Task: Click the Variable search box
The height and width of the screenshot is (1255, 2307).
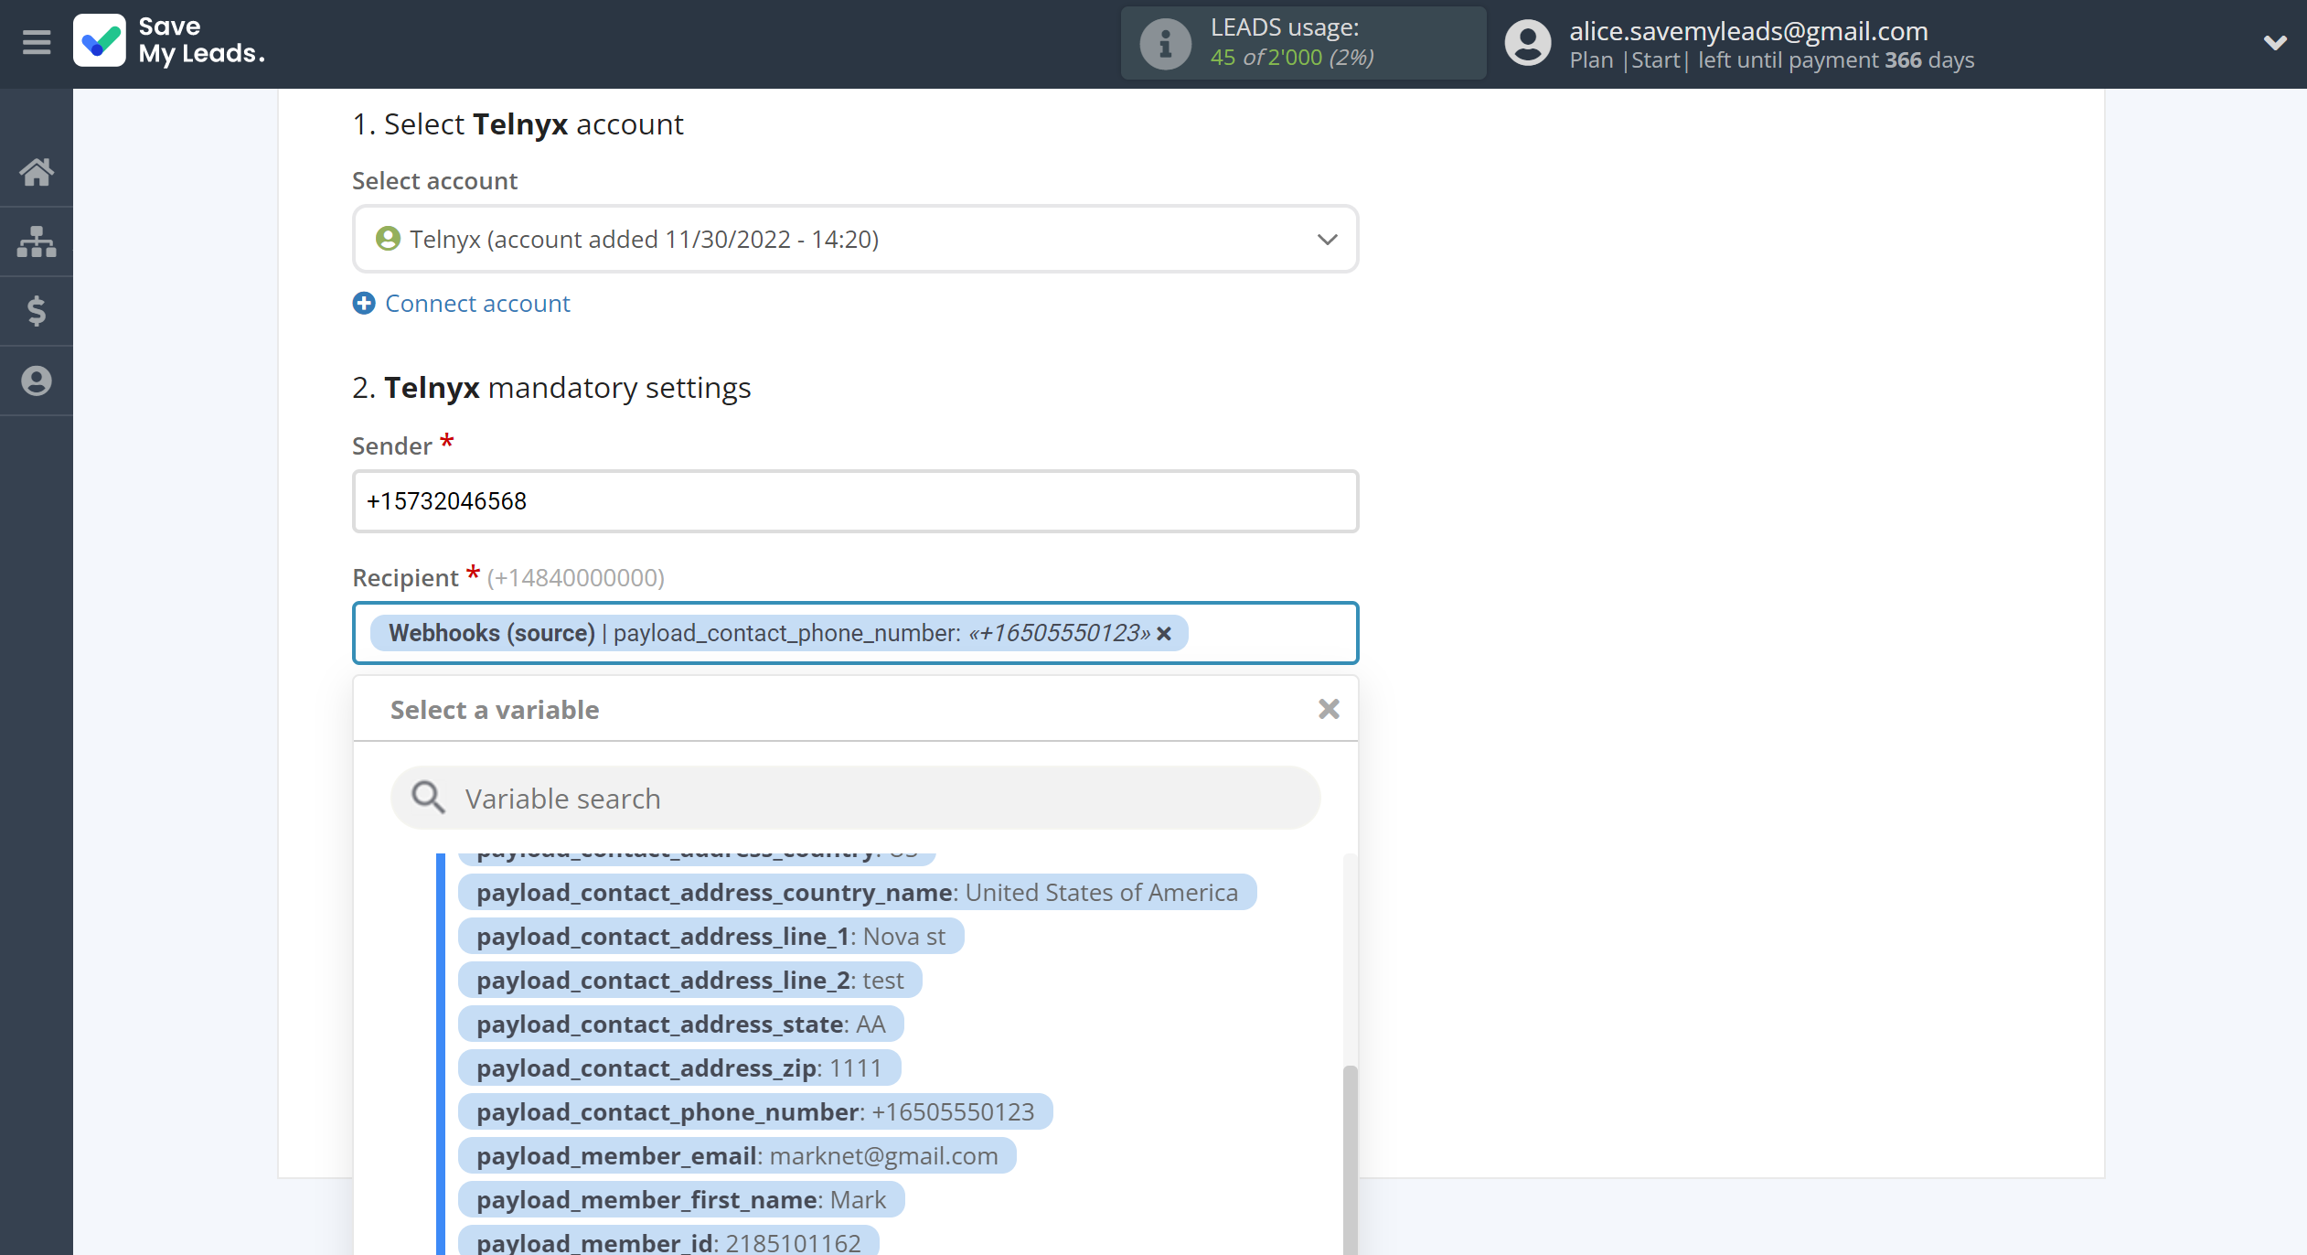Action: tap(855, 799)
